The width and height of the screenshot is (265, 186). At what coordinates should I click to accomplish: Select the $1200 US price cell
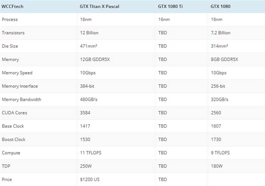(x=90, y=179)
